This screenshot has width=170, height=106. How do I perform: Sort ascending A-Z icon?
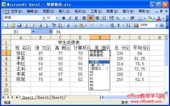[x=128, y=25]
